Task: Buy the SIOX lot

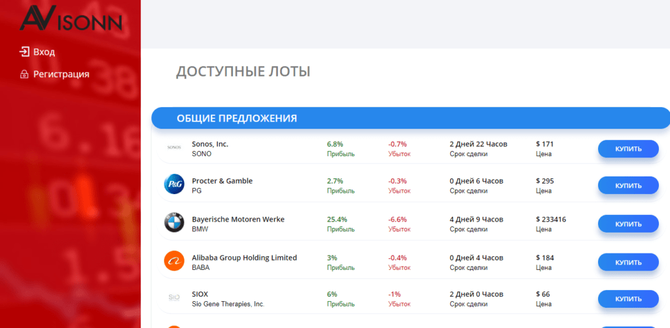Action: (x=628, y=299)
